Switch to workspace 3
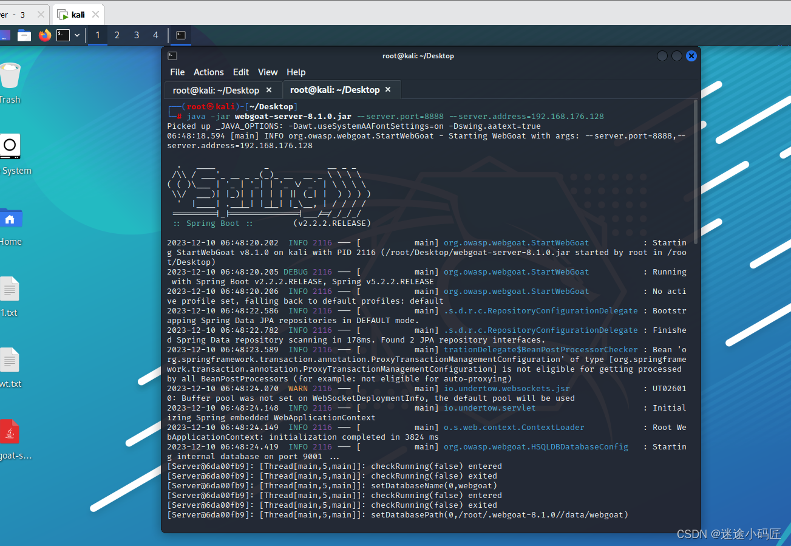 [137, 35]
